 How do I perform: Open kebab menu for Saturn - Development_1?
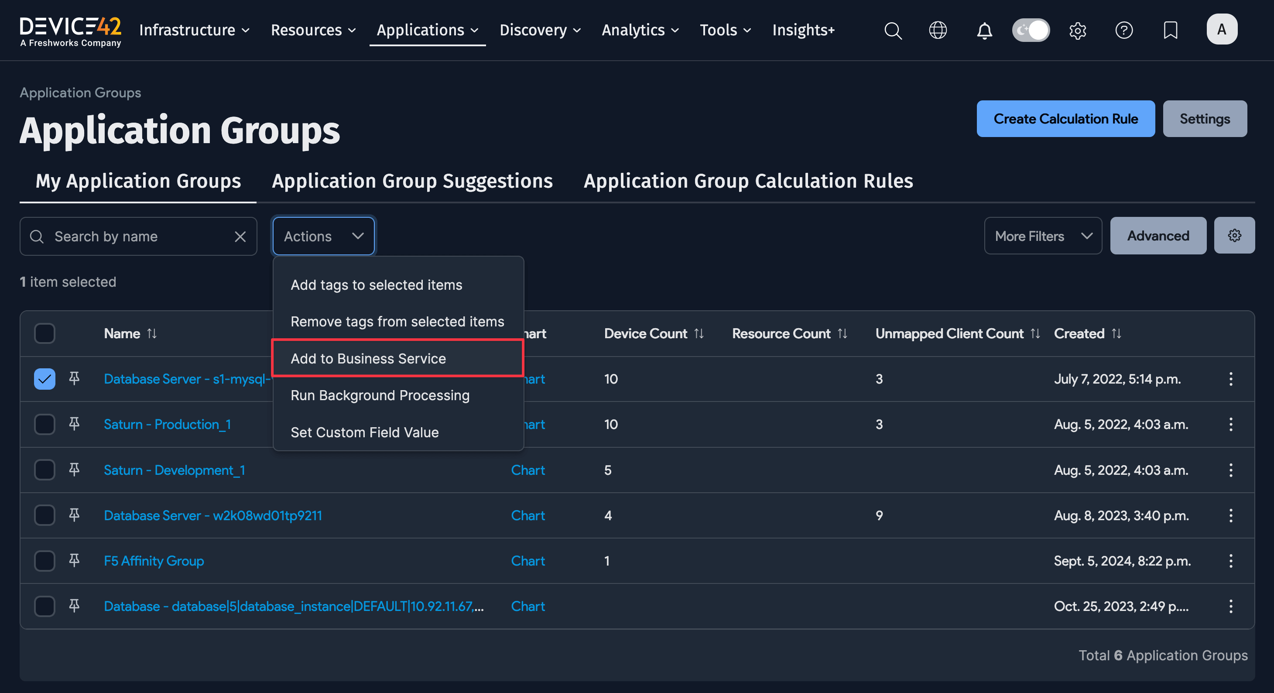click(x=1231, y=470)
